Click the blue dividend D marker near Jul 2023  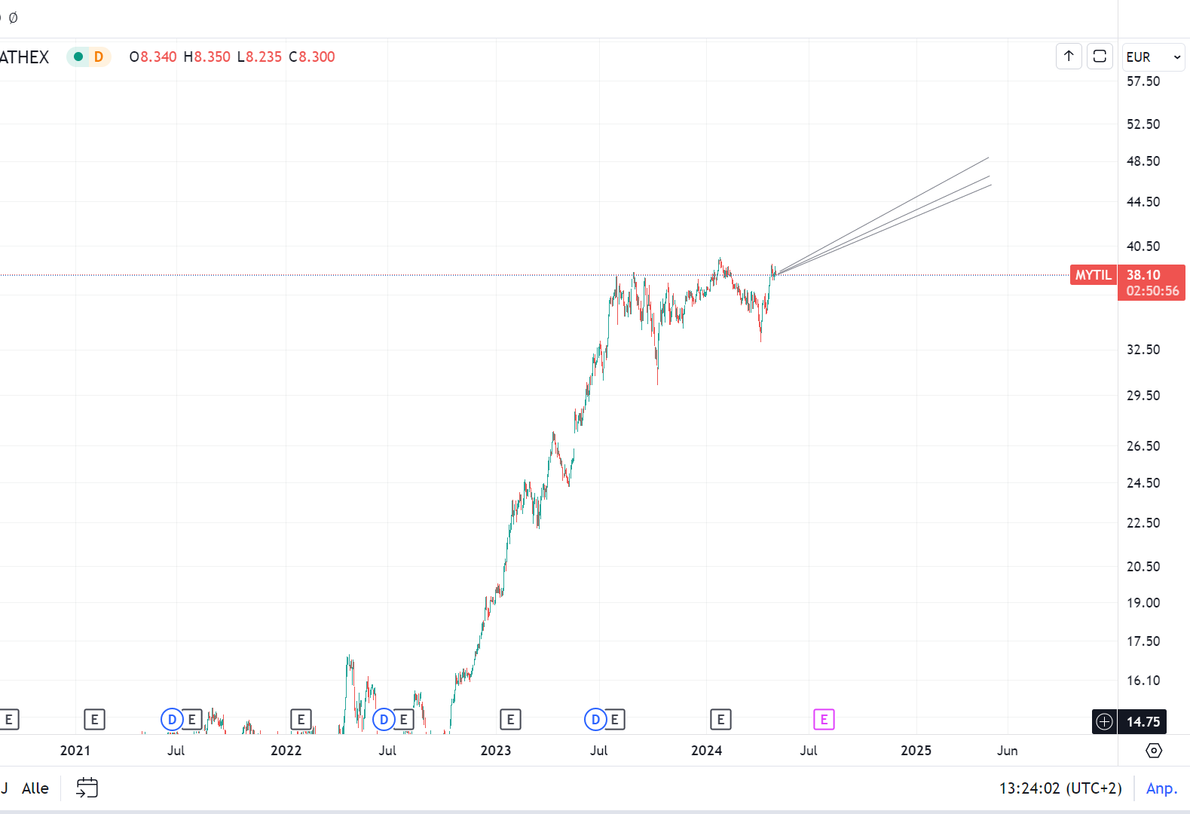click(595, 720)
